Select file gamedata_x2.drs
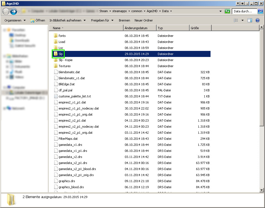Viewport: 265px width, 208px height. pos(70,157)
